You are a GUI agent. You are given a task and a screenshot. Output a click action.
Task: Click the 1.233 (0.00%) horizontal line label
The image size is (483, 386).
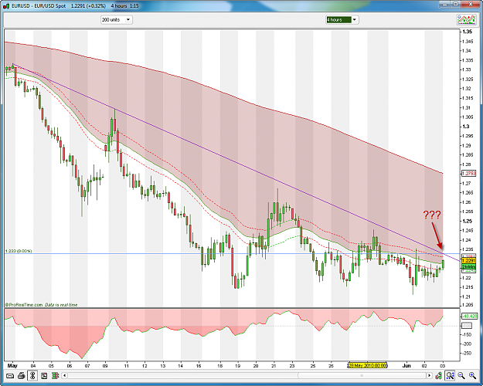[x=19, y=251]
